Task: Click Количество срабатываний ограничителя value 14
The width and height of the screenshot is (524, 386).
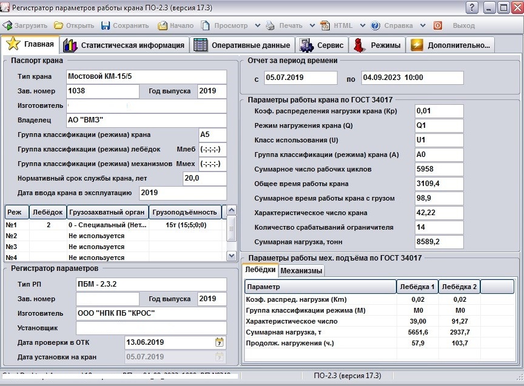Action: [x=439, y=227]
